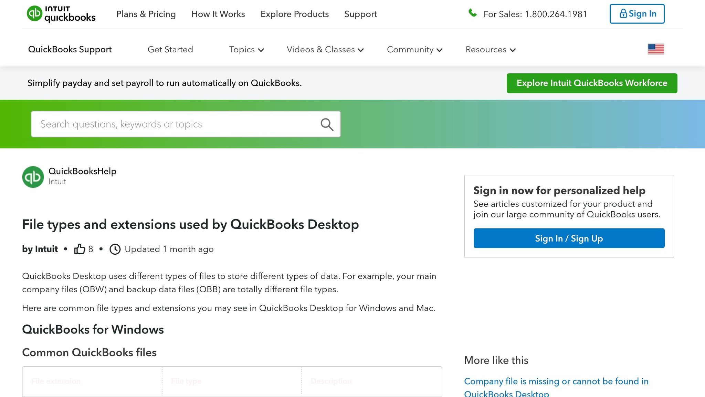Viewport: 705px width, 397px height.
Task: Click the 'QuickBooks for Windows' heading
Action: point(93,329)
